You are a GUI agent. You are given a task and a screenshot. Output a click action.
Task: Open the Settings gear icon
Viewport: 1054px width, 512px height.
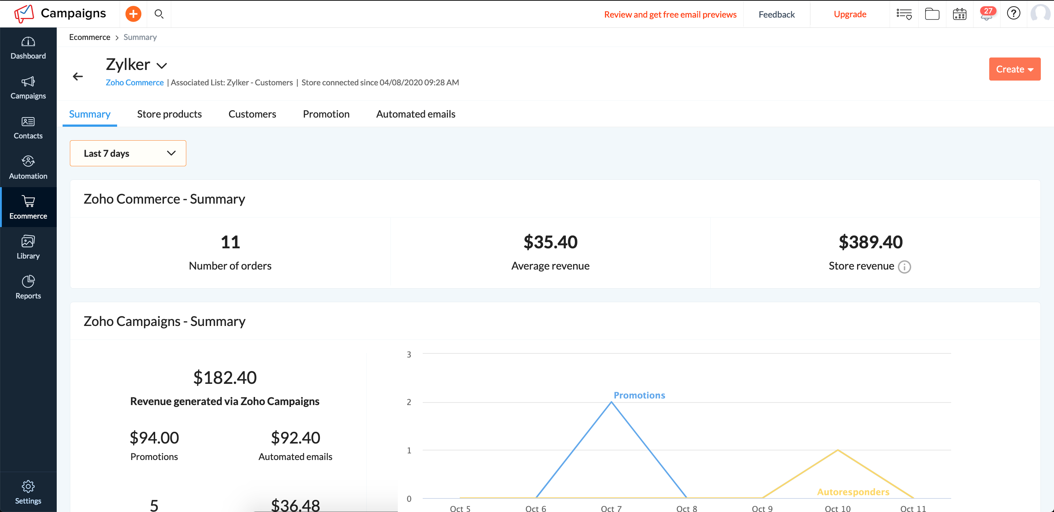tap(28, 486)
